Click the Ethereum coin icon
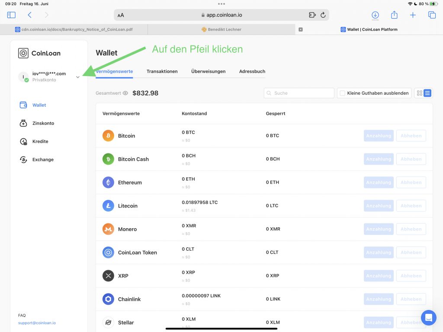This screenshot has width=443, height=332. [108, 182]
